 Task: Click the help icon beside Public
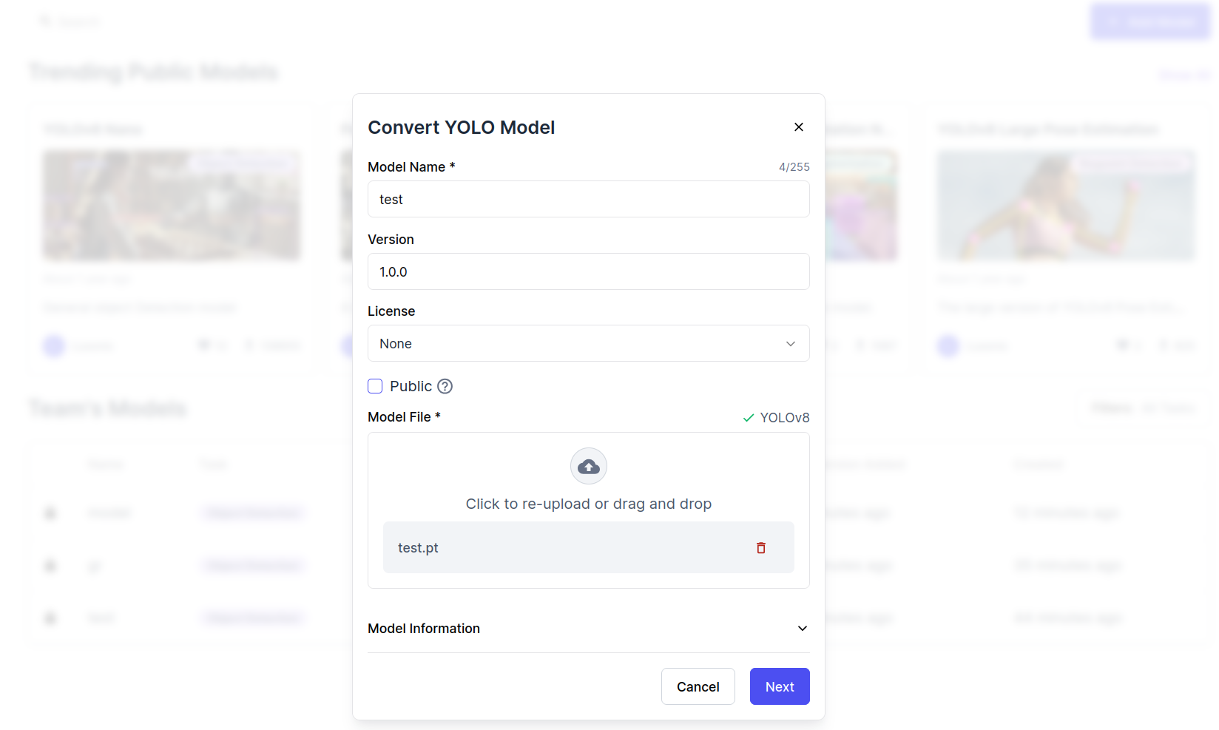click(x=445, y=386)
